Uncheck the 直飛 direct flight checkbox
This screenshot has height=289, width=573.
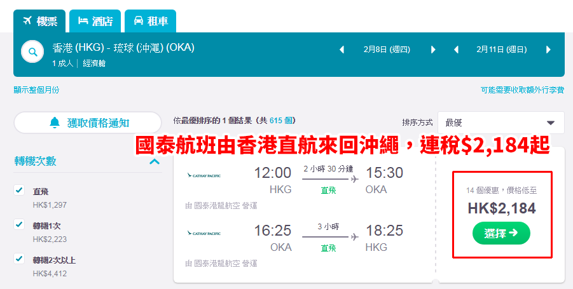point(19,190)
